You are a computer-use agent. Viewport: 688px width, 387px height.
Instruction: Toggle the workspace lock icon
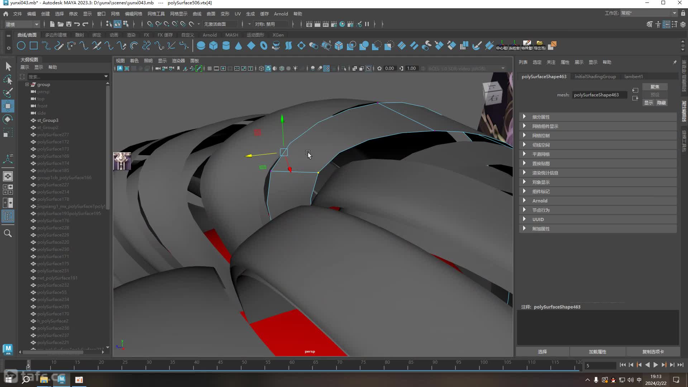coord(683,13)
